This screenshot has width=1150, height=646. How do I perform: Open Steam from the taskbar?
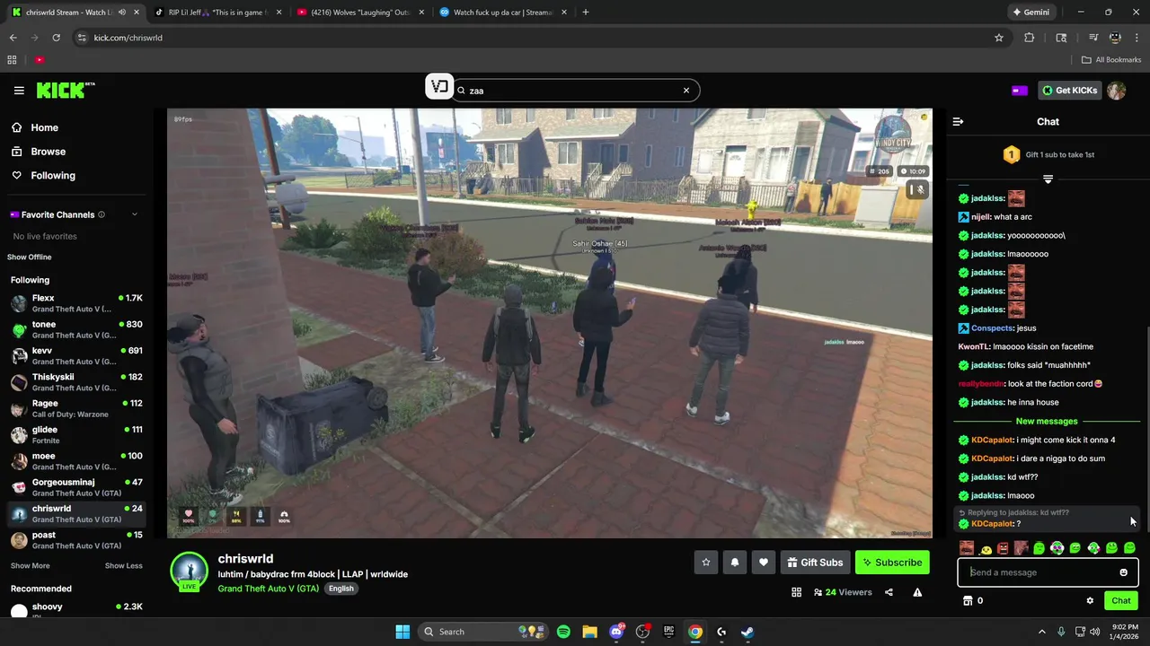click(747, 632)
